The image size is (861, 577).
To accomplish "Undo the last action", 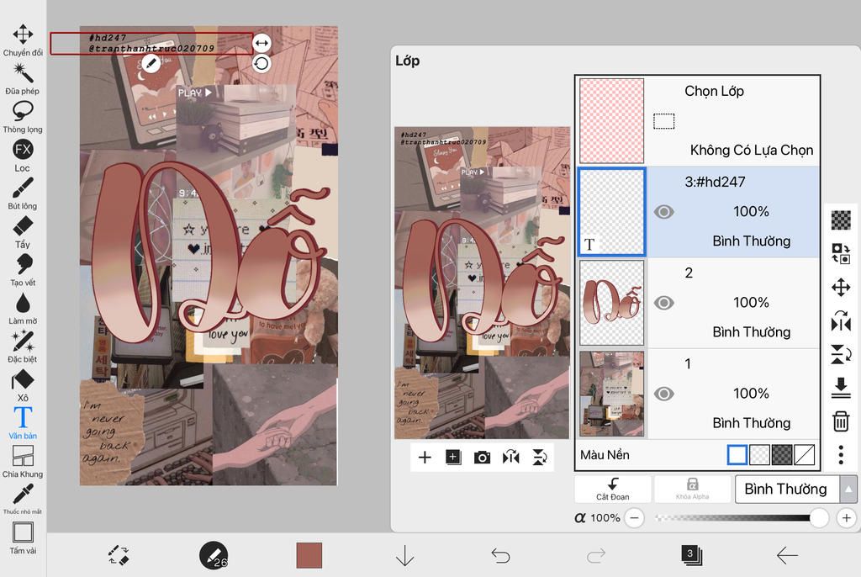I will point(500,556).
